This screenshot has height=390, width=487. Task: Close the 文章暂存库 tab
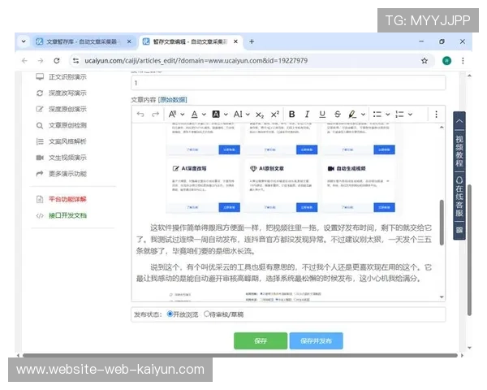(129, 41)
